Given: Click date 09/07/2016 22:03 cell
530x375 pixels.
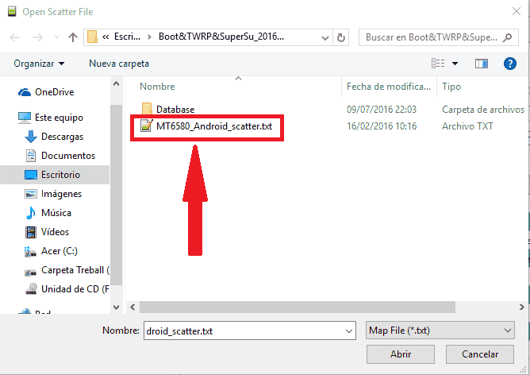Looking at the screenshot, I should 382,110.
